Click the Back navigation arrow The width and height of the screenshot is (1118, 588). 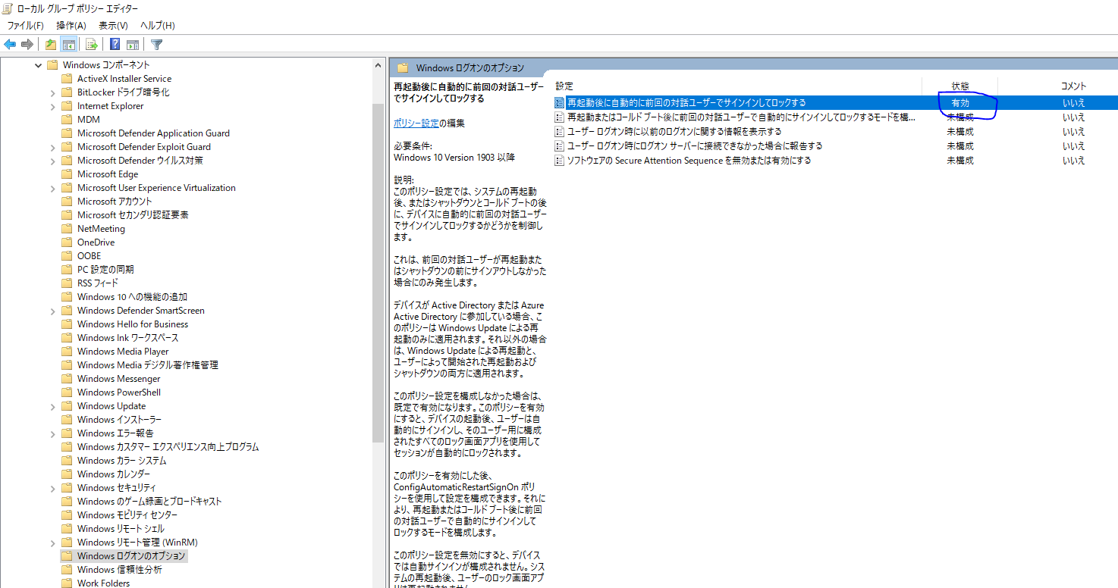[10, 44]
